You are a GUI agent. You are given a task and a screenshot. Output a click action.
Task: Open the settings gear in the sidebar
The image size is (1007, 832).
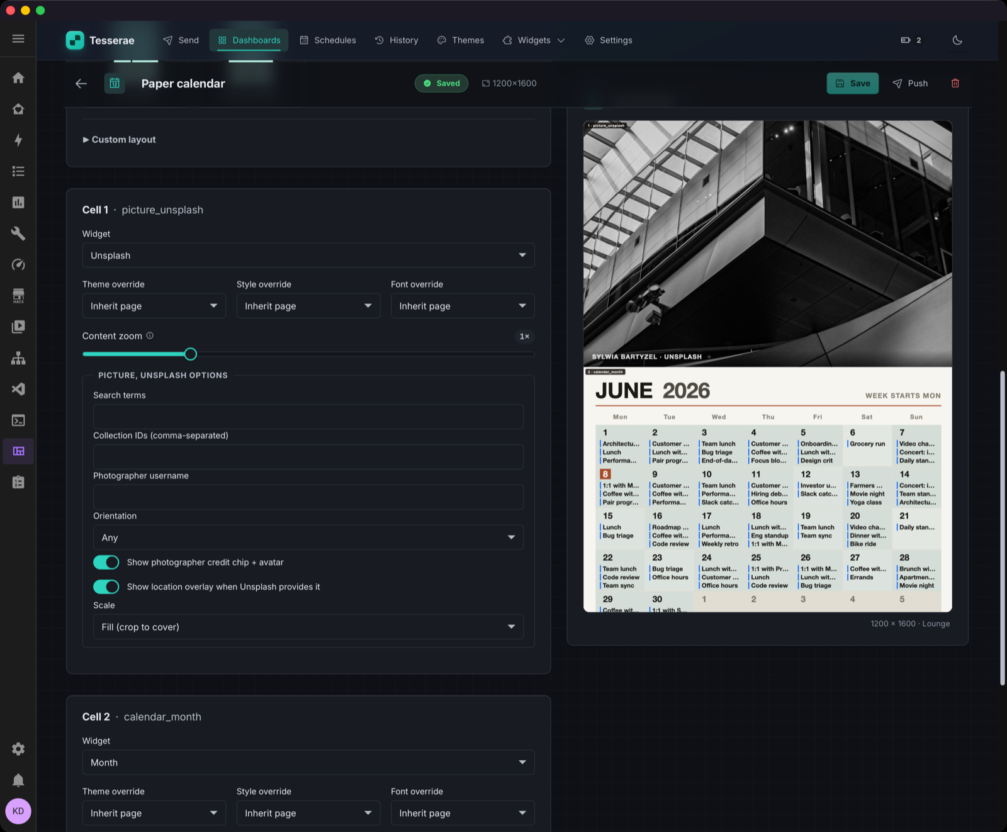point(18,749)
